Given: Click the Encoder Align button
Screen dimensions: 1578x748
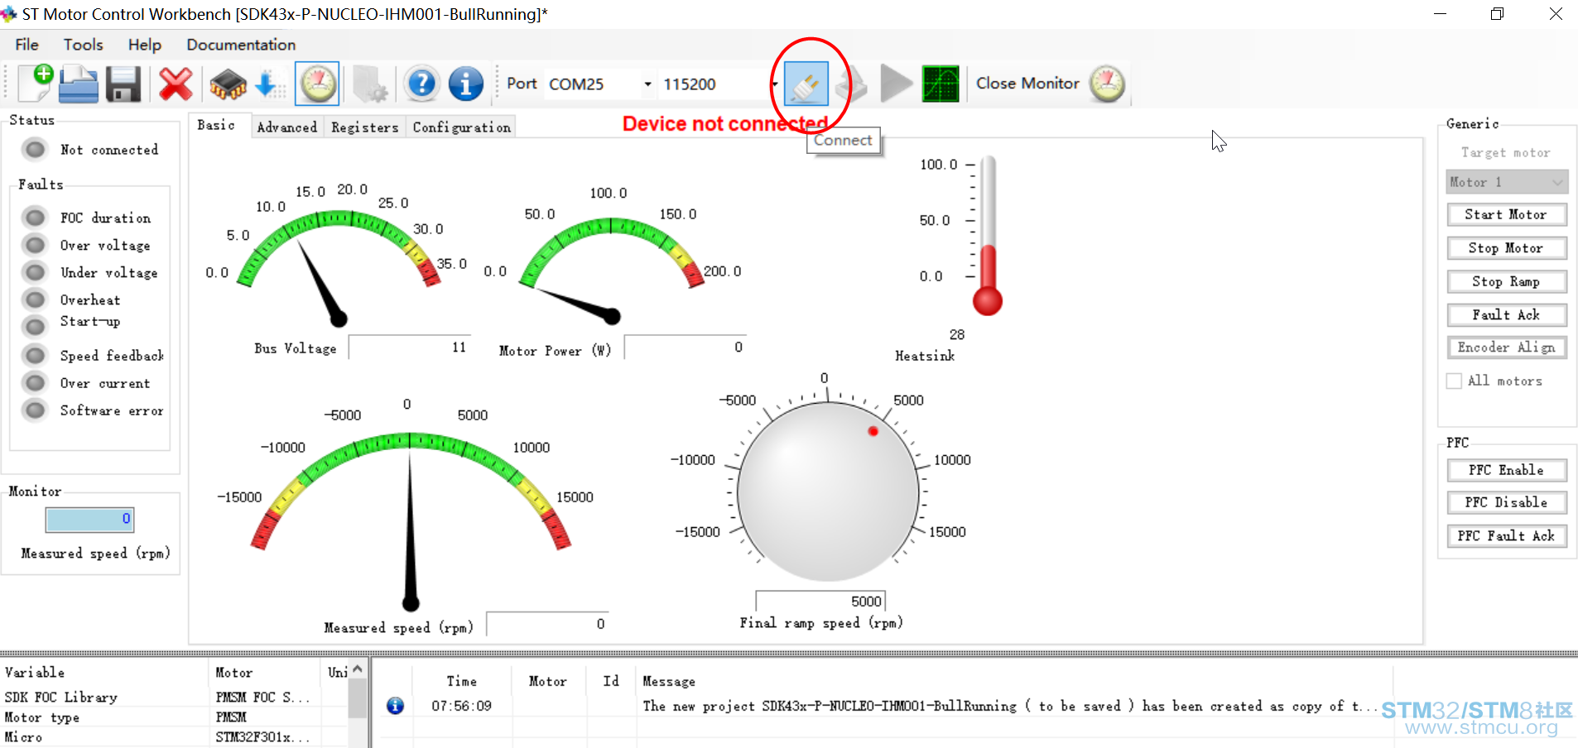Looking at the screenshot, I should click(x=1507, y=348).
